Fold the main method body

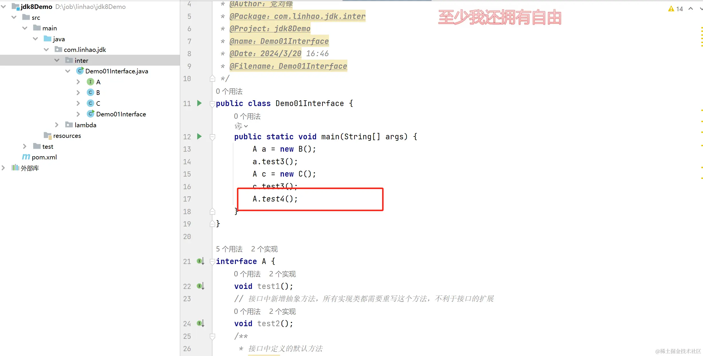click(x=212, y=137)
